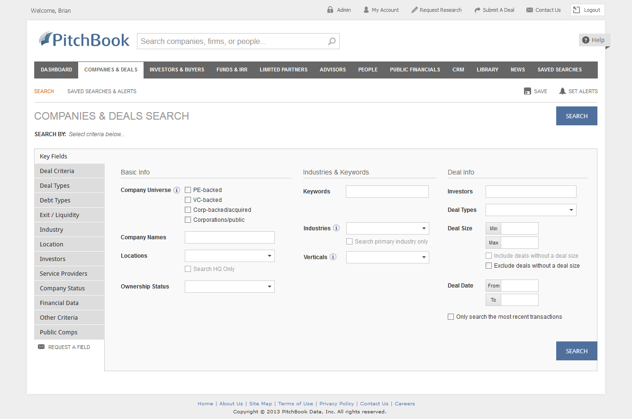Select the Exit / Liquidity sidebar tab
The image size is (632, 419).
coord(69,215)
